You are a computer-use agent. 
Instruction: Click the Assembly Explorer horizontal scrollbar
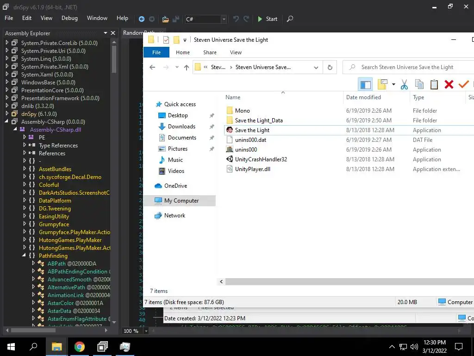tap(33, 330)
